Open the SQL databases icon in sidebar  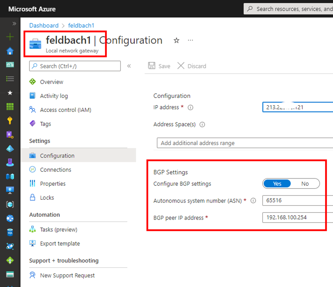coord(10,232)
